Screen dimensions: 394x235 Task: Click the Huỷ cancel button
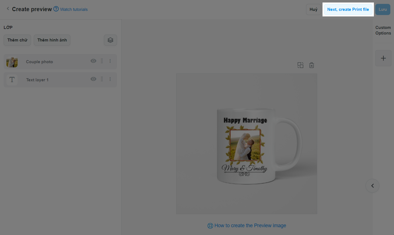(x=313, y=9)
